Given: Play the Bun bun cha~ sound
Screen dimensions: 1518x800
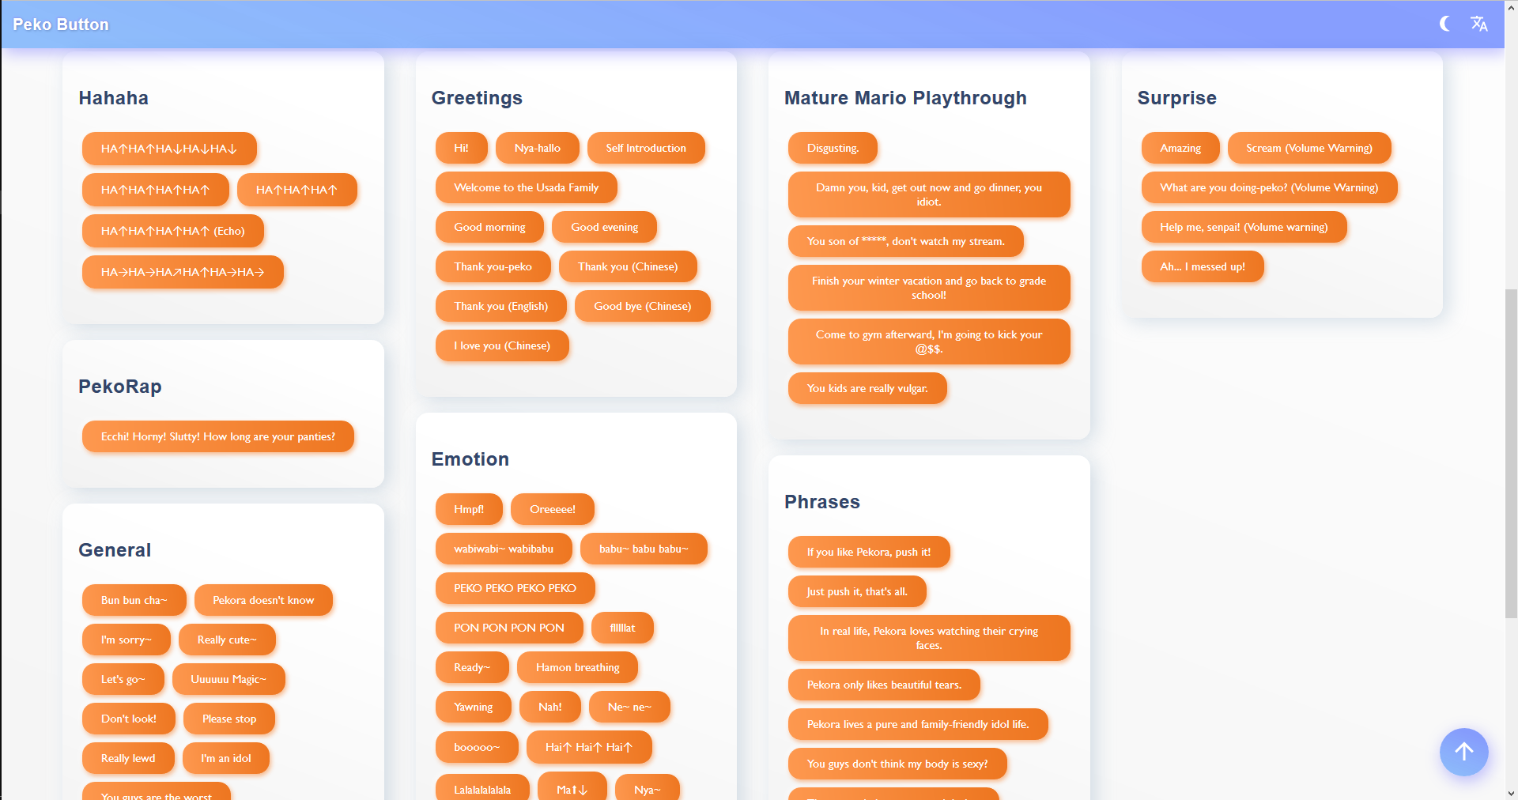Looking at the screenshot, I should click(x=134, y=600).
